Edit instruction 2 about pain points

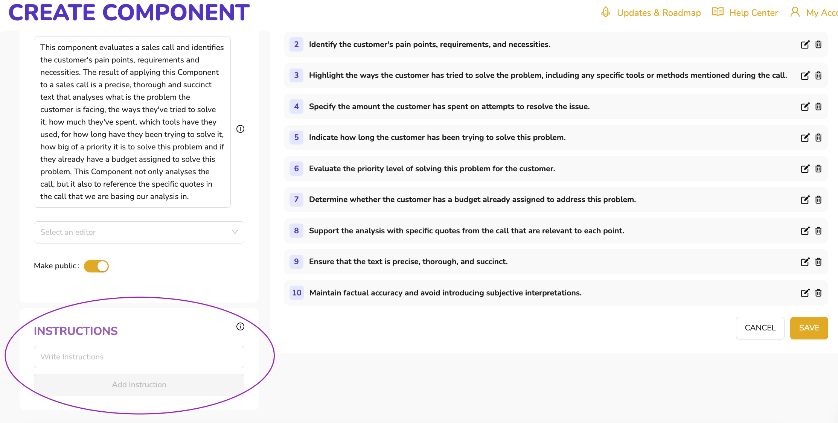click(805, 45)
